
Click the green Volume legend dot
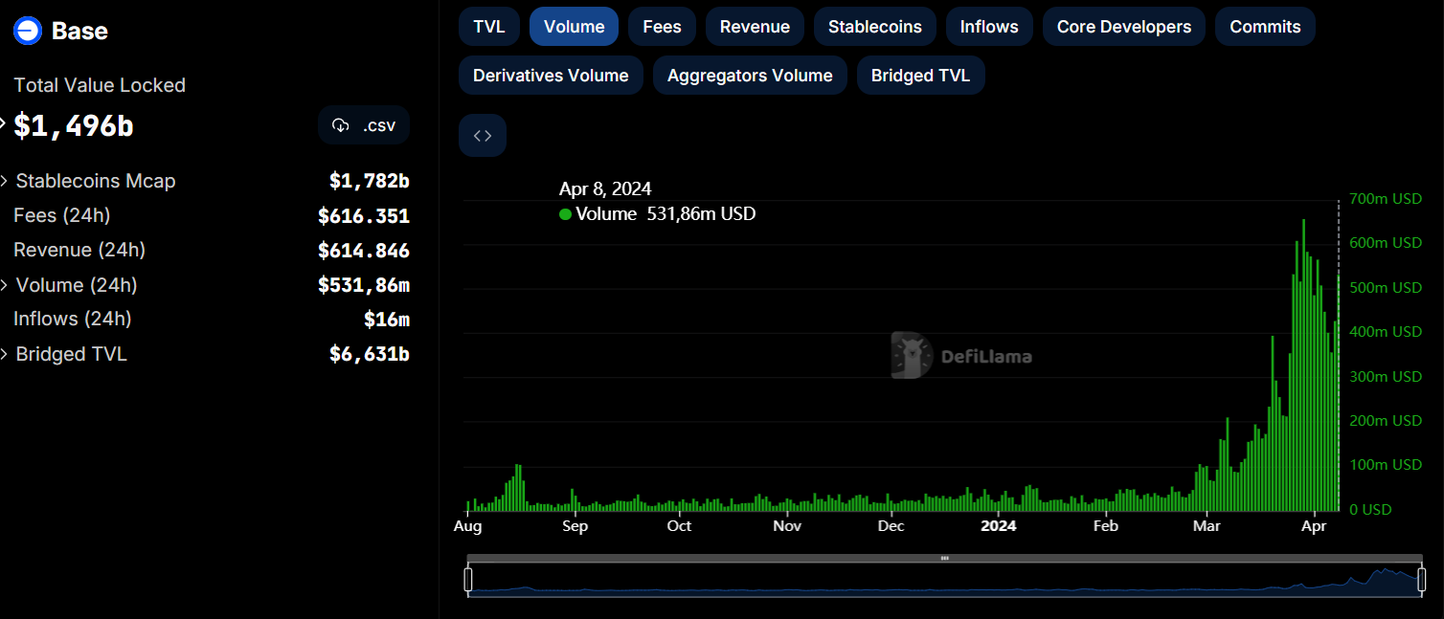tap(565, 214)
